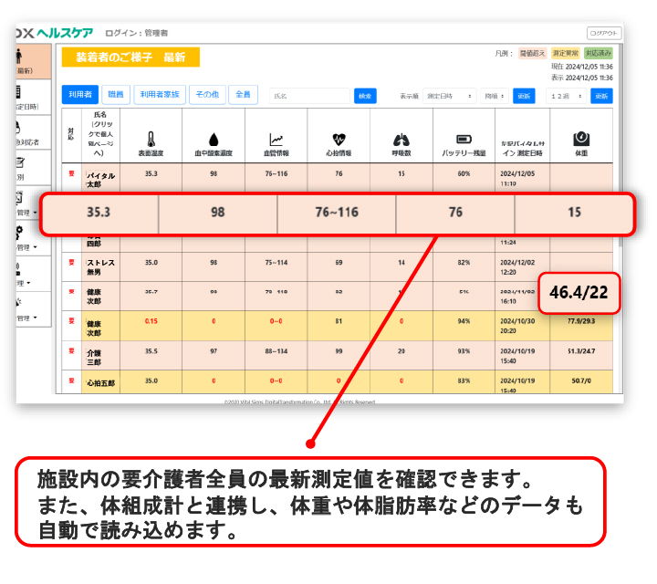Screen dimensions: 657x584
Task: Click the ログアウト button
Action: (x=604, y=33)
